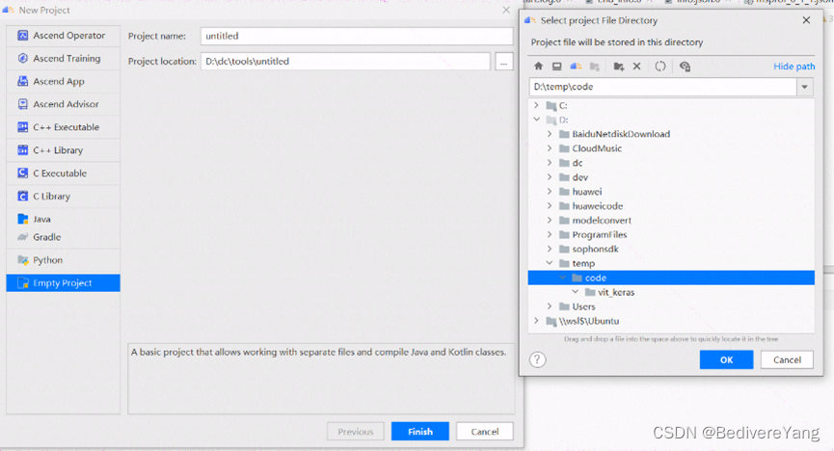Image resolution: width=834 pixels, height=451 pixels.
Task: Focus the Project name field
Action: point(357,37)
